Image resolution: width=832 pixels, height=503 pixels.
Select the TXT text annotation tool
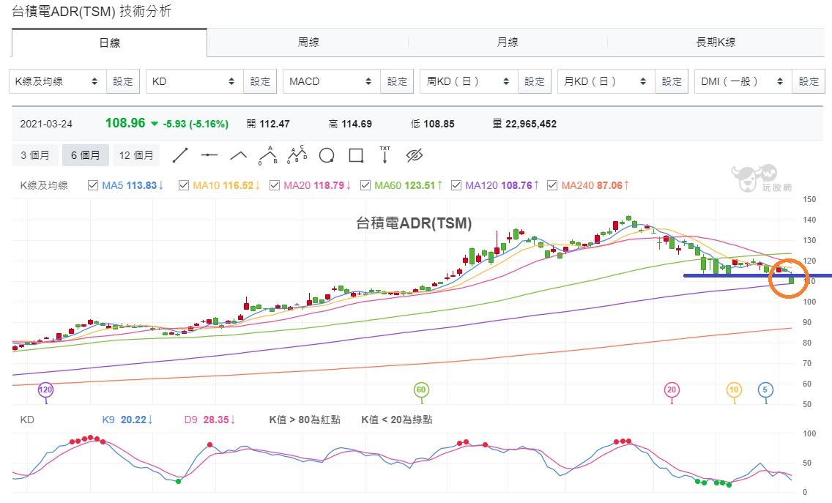click(x=385, y=155)
